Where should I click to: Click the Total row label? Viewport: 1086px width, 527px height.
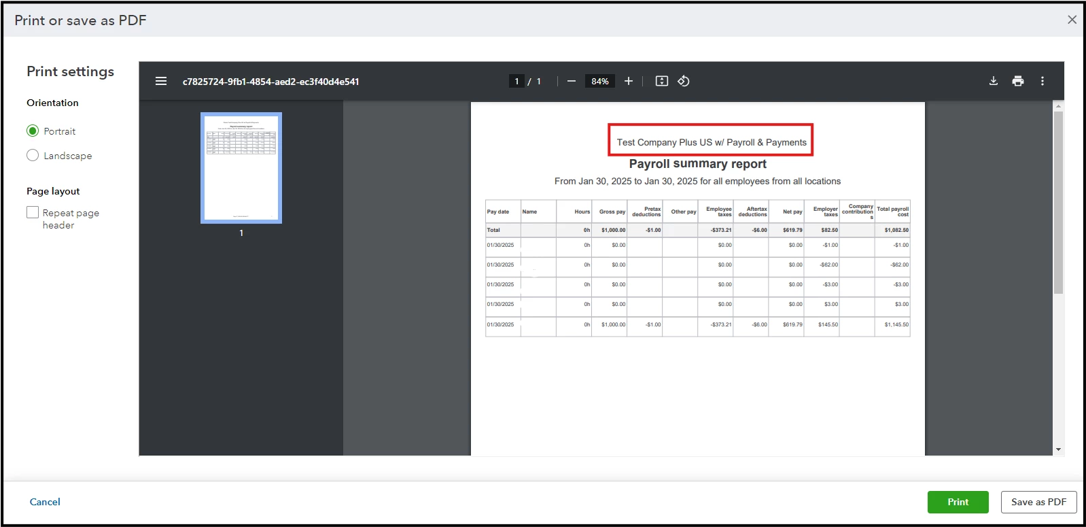coord(493,230)
